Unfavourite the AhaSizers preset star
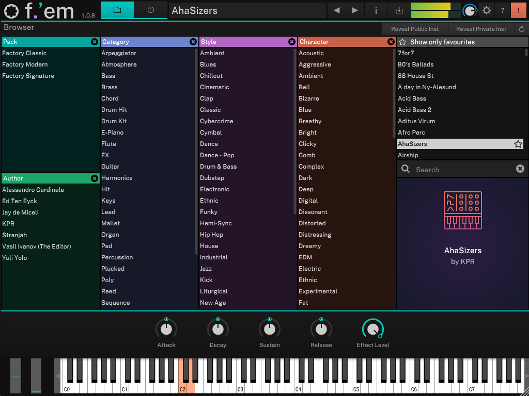The image size is (529, 396). pyautogui.click(x=518, y=144)
